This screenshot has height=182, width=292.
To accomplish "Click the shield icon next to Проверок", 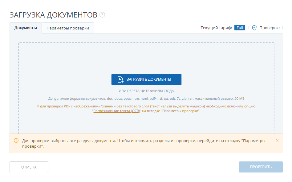I will point(254,28).
